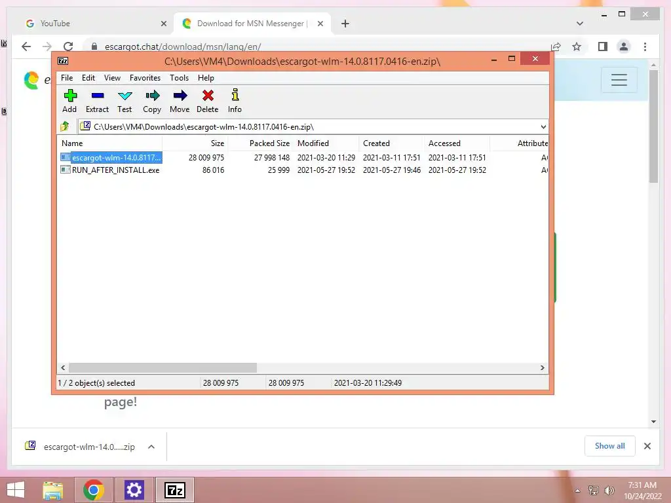Open the File menu in 7-Zip
671x503 pixels.
point(67,78)
